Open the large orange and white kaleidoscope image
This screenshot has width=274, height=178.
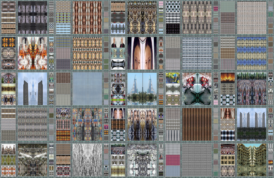32,53
